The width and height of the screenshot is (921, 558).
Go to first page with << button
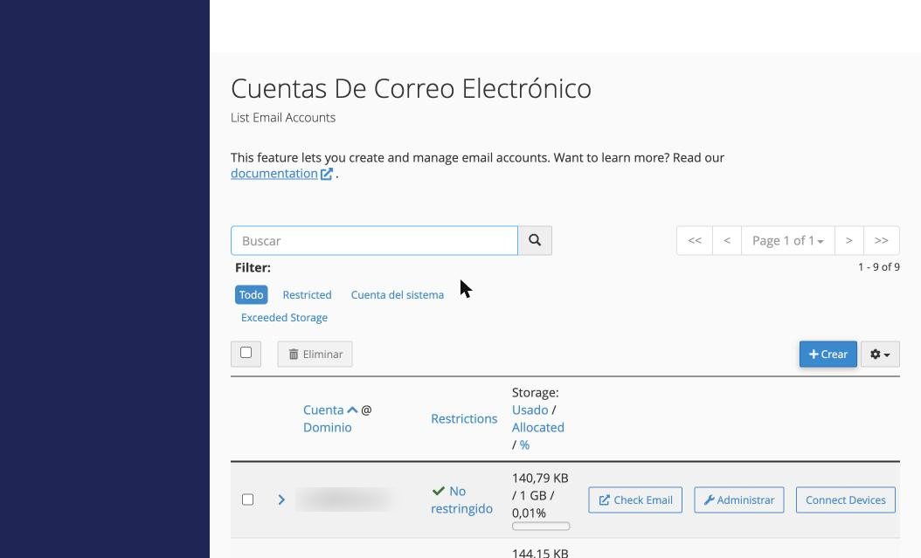695,240
